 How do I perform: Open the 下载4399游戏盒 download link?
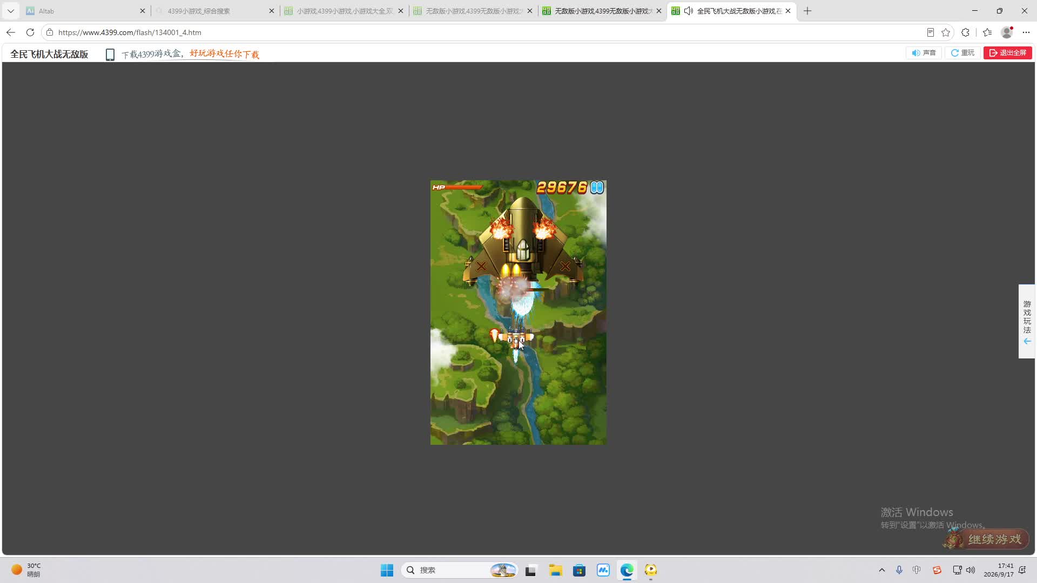tap(190, 54)
